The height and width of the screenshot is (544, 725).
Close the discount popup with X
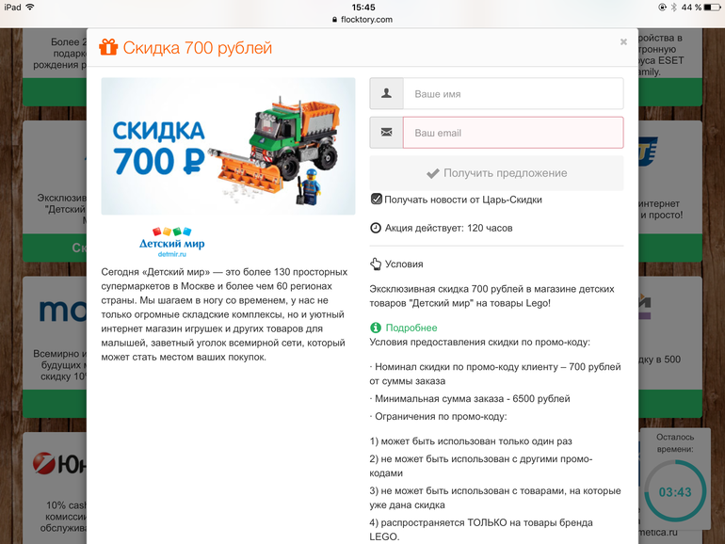click(x=623, y=42)
